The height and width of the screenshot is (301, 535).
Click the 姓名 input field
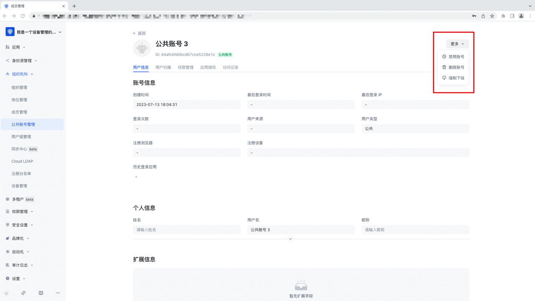[x=186, y=230]
